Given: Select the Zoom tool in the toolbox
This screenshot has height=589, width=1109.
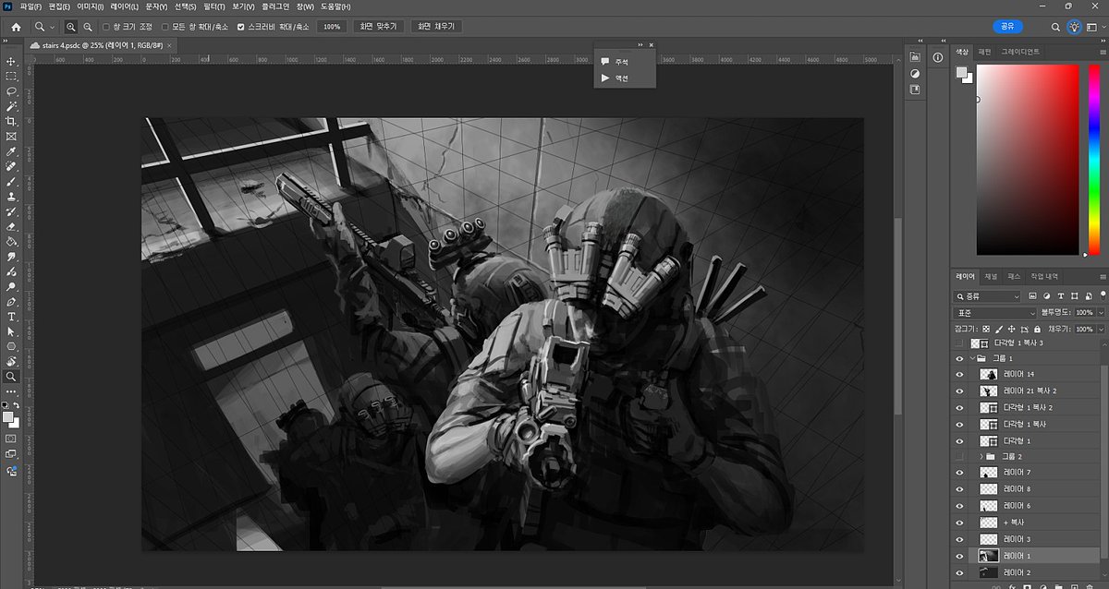Looking at the screenshot, I should (x=11, y=376).
